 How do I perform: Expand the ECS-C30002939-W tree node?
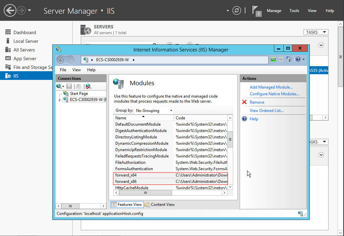pos(60,100)
